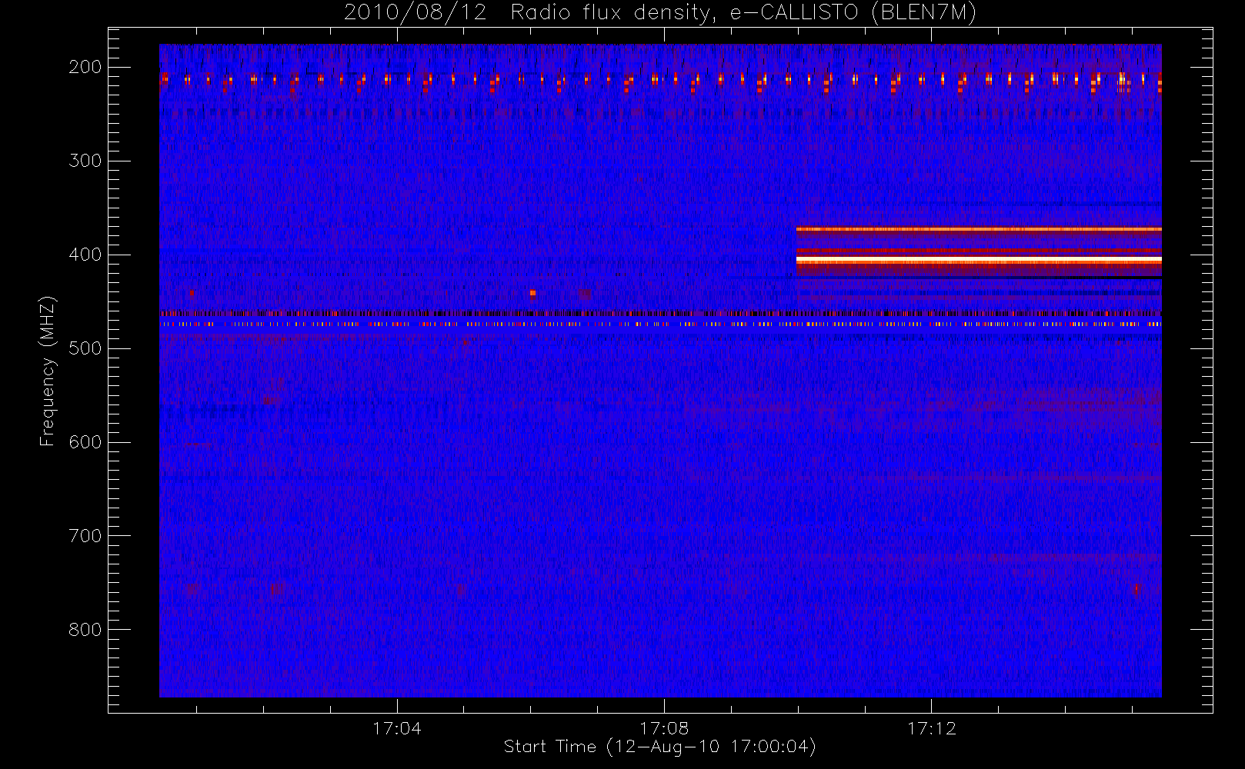Click the 17:12 time axis label

(x=932, y=728)
